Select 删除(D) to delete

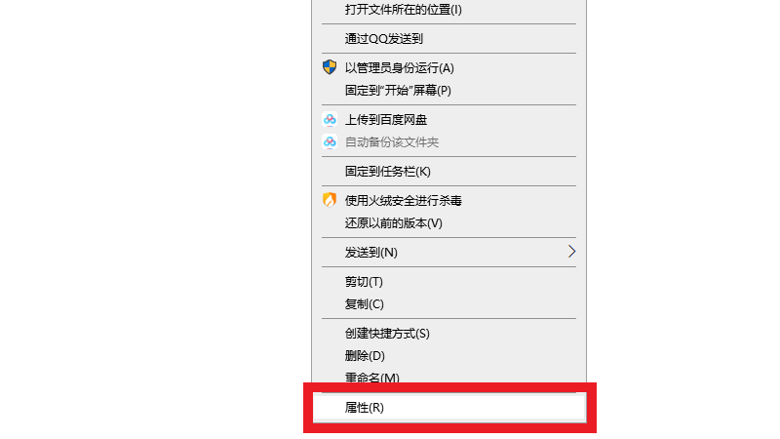click(x=448, y=356)
